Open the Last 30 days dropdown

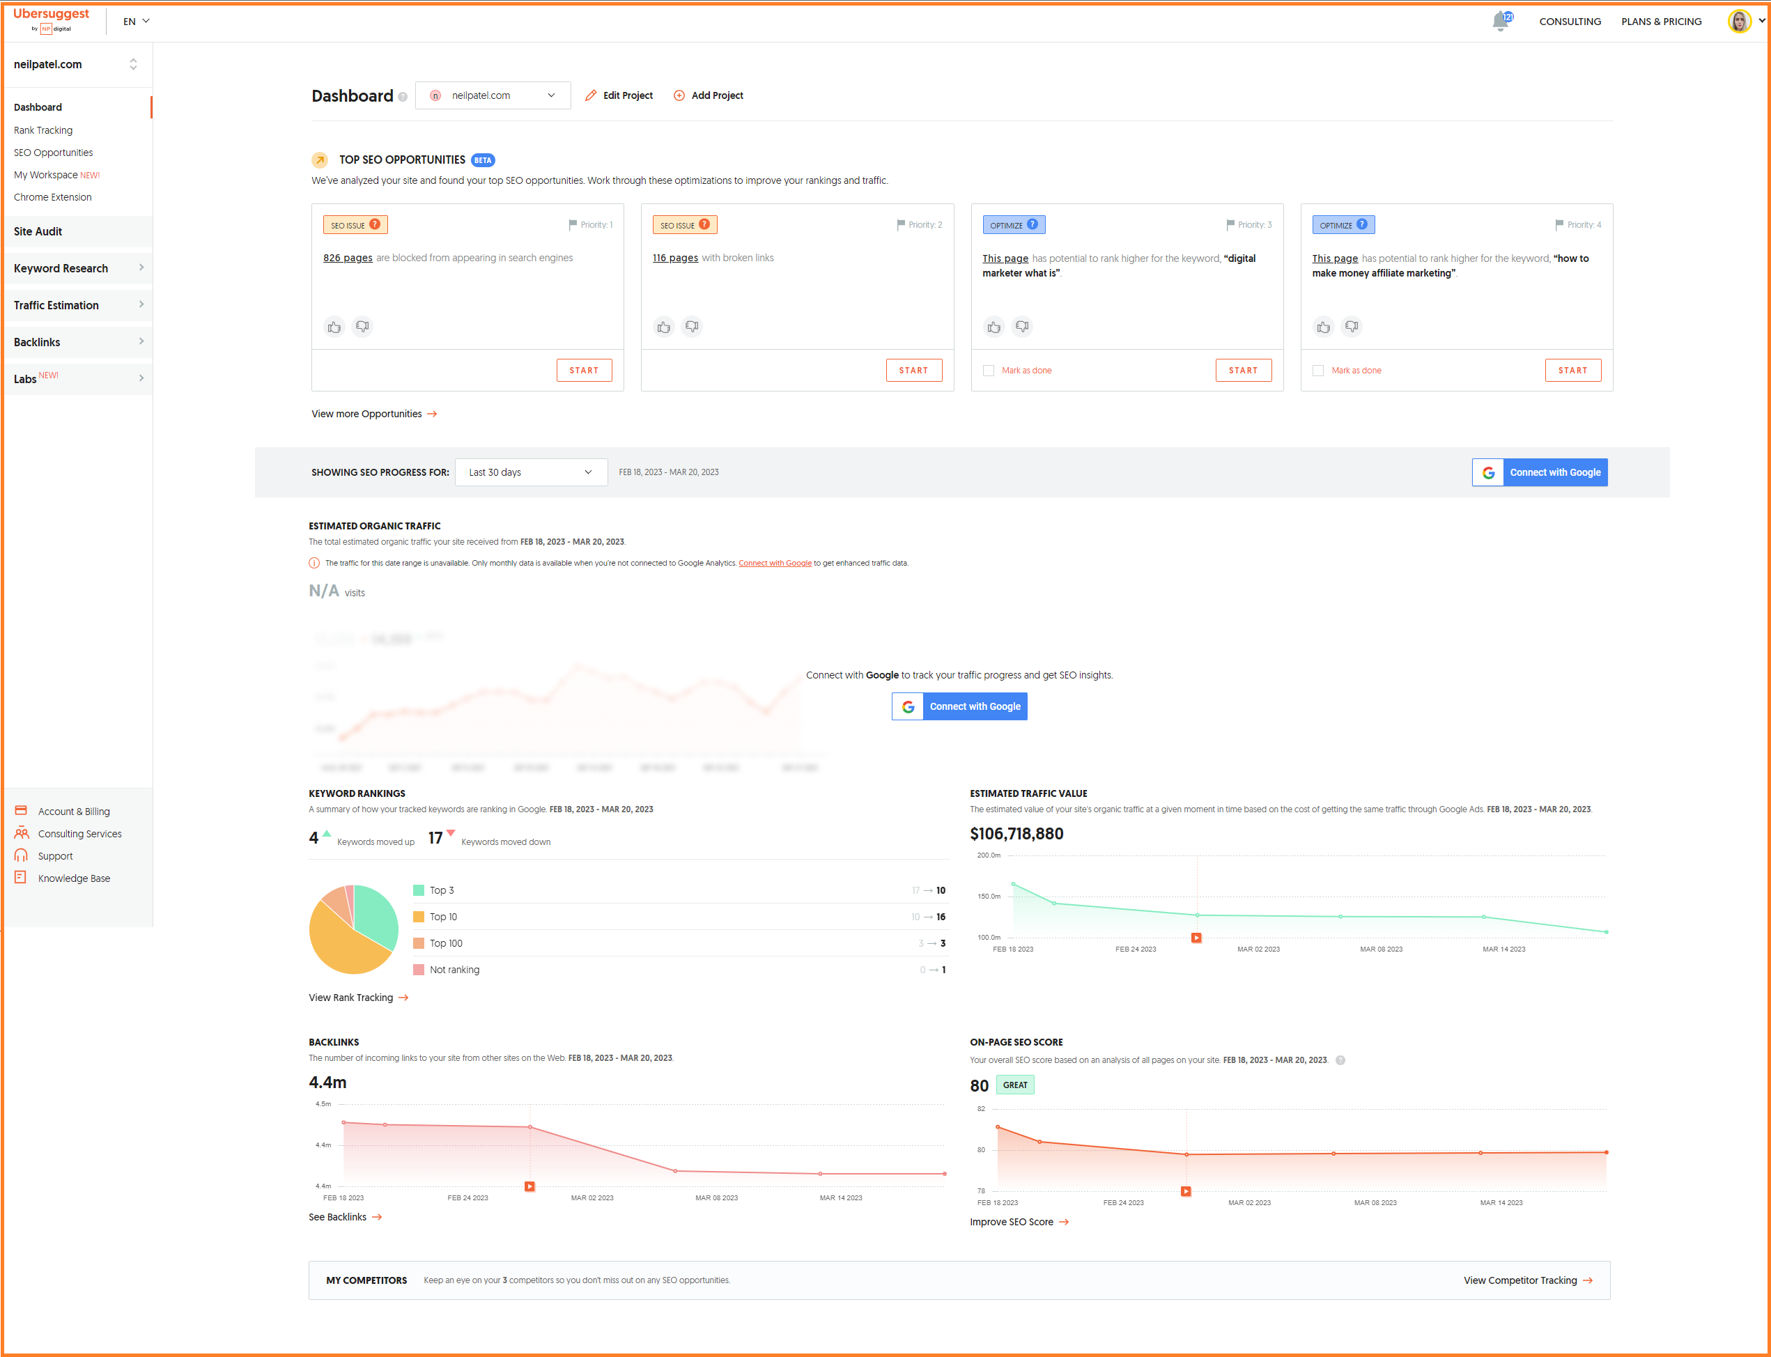(x=530, y=472)
